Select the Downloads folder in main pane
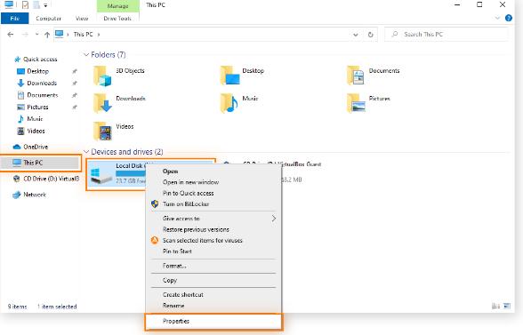The image size is (523, 335). (119, 103)
